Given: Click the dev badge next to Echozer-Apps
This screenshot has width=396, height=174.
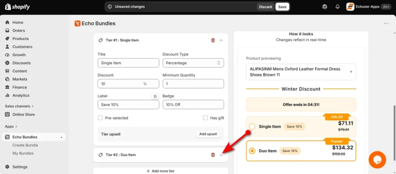Looking at the screenshot, I should coord(386,7).
